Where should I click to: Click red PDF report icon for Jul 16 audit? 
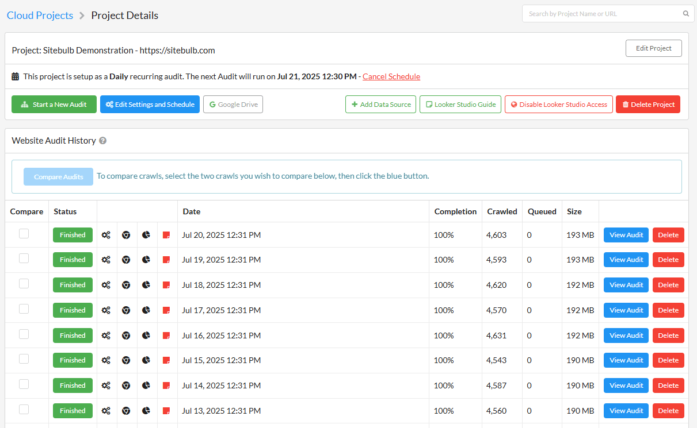coord(166,336)
